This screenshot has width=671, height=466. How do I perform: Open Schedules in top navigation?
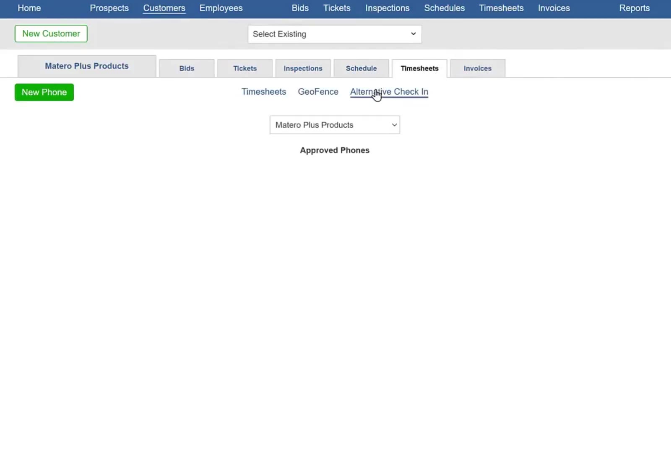444,8
